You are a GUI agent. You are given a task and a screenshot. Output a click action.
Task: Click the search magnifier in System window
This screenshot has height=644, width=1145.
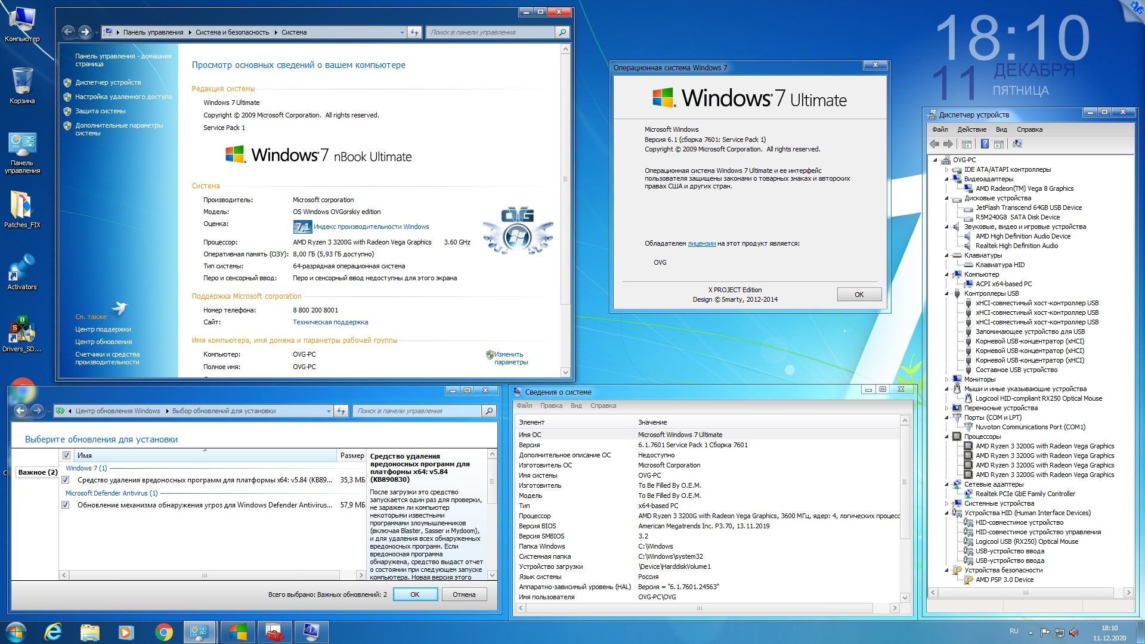(x=562, y=32)
